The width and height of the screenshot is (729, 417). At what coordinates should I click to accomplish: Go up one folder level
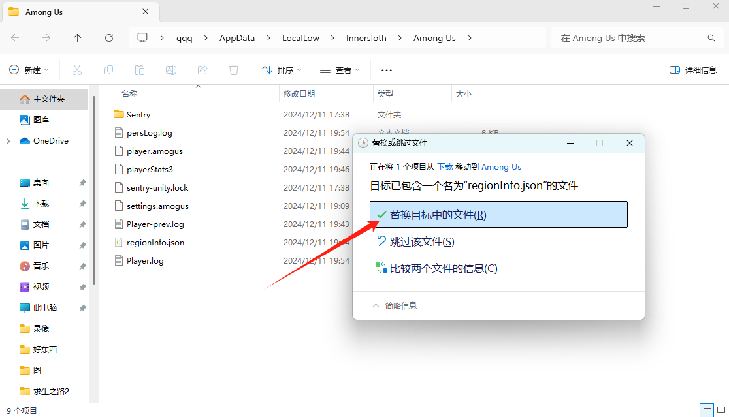pyautogui.click(x=77, y=38)
